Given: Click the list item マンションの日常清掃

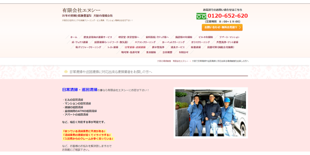Looking at the screenshot, I should [78, 103].
